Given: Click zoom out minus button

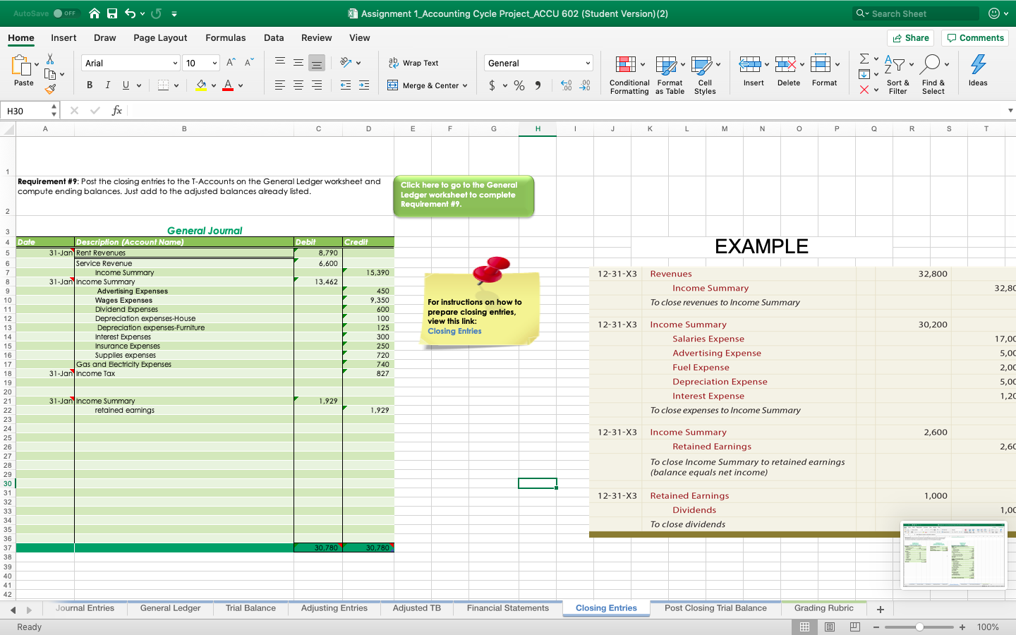Looking at the screenshot, I should coord(876,627).
